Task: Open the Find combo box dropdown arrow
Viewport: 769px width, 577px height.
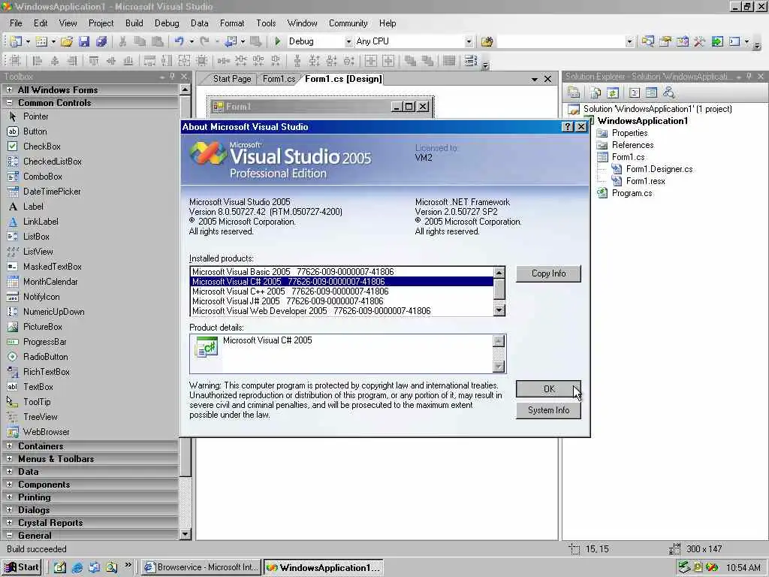Action: pyautogui.click(x=630, y=42)
